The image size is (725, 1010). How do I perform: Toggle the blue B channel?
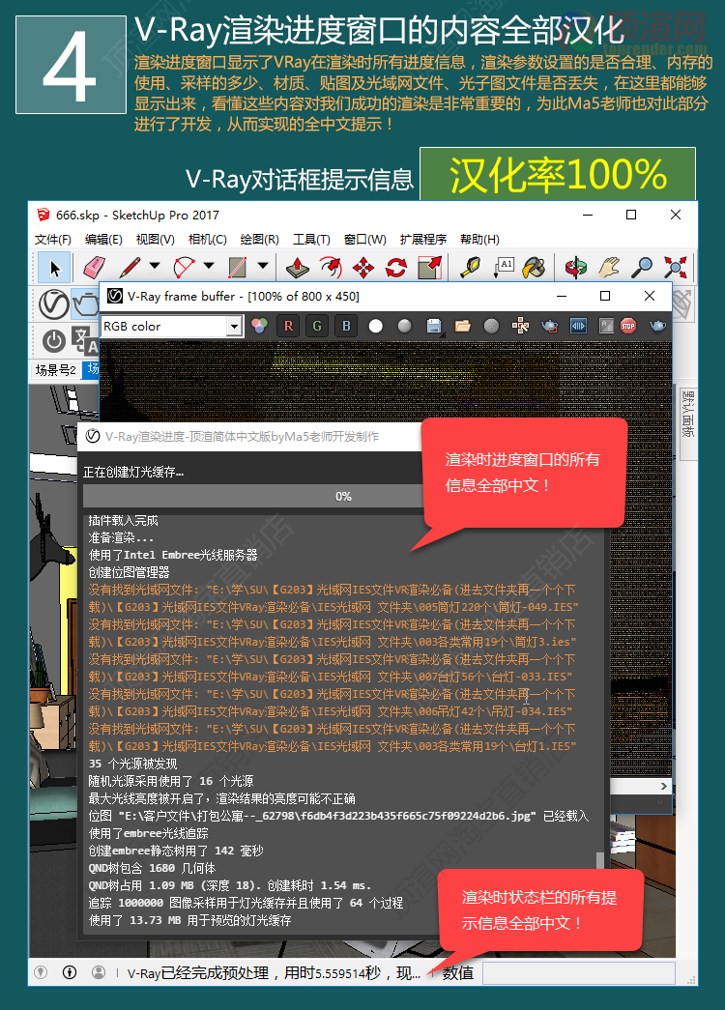[346, 326]
